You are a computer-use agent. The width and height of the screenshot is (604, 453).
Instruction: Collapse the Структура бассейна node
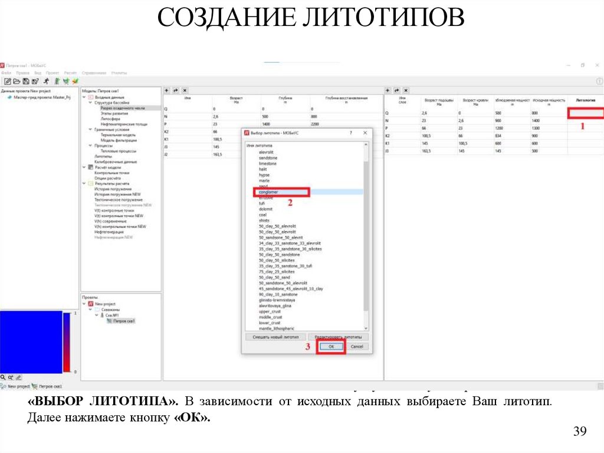[90, 103]
